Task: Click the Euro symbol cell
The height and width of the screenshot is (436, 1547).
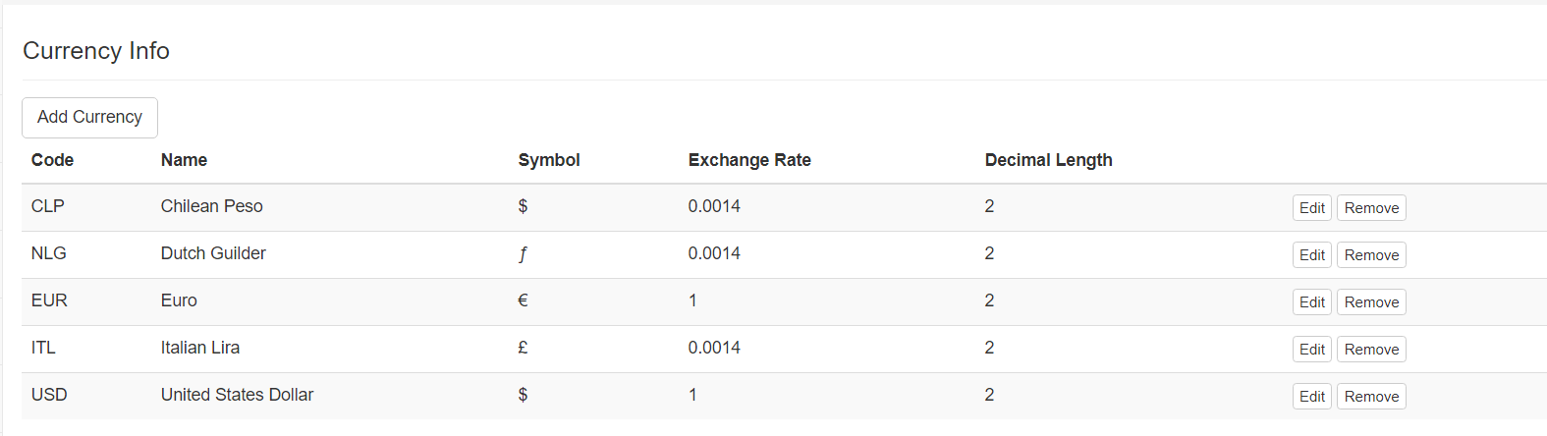Action: tap(523, 300)
